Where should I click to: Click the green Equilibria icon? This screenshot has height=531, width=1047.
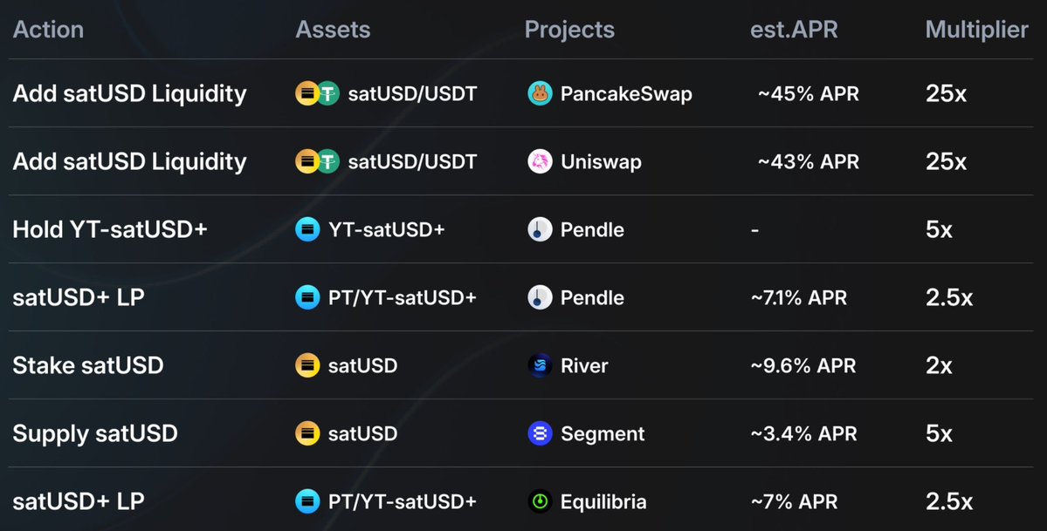(x=541, y=502)
